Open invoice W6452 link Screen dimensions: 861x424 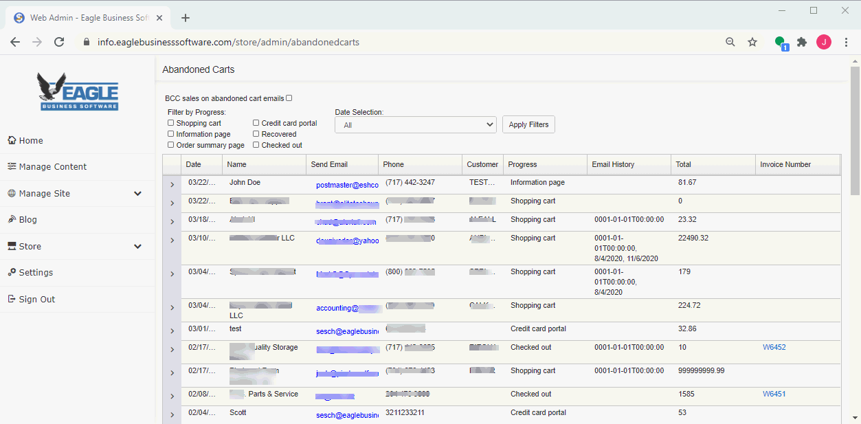tap(774, 348)
